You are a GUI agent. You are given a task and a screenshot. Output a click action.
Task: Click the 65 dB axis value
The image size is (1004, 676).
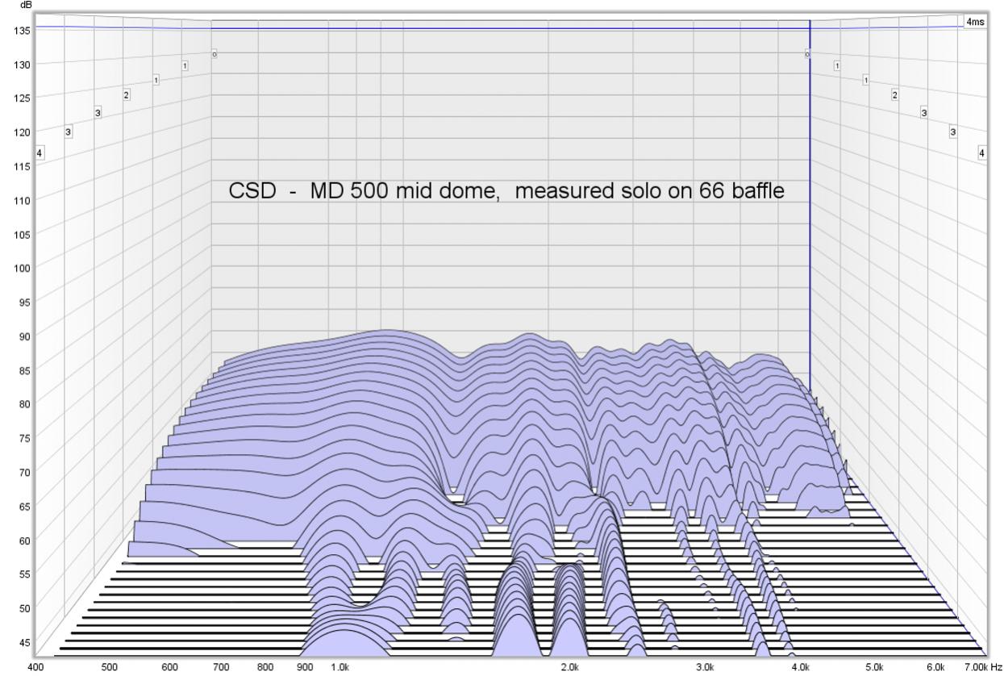tap(25, 506)
